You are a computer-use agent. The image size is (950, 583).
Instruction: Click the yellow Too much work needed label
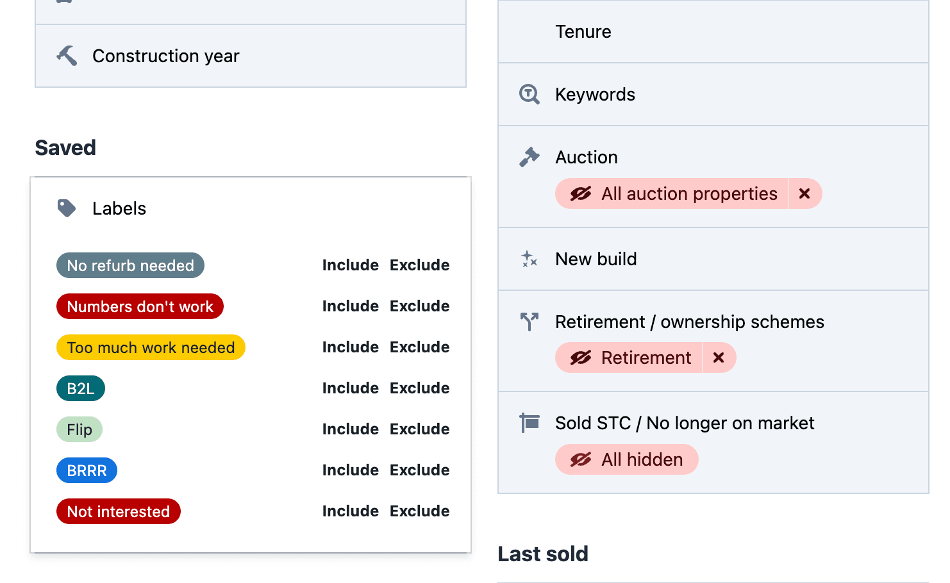tap(151, 347)
